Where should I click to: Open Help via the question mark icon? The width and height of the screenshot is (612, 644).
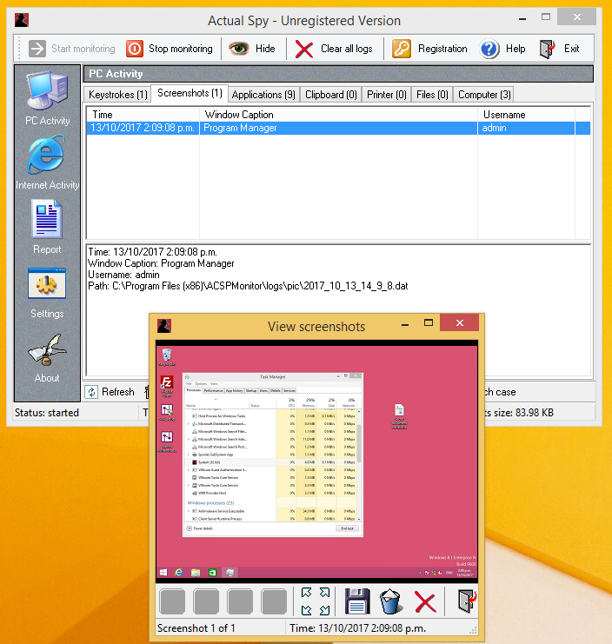point(489,49)
